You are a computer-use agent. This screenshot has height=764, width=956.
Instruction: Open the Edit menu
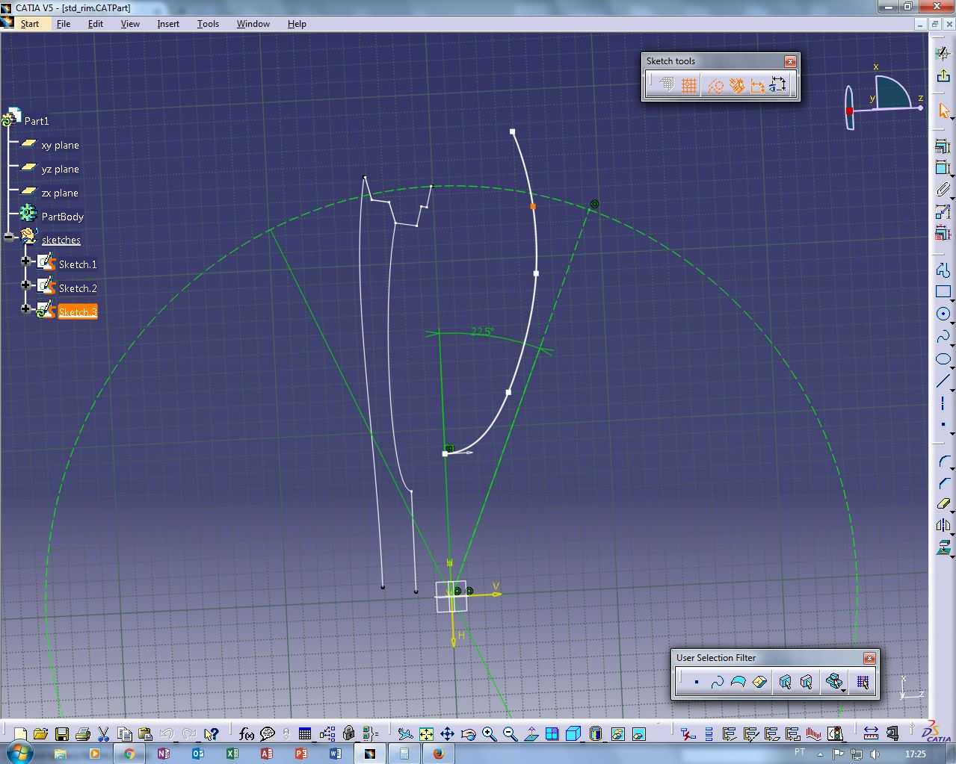[96, 24]
